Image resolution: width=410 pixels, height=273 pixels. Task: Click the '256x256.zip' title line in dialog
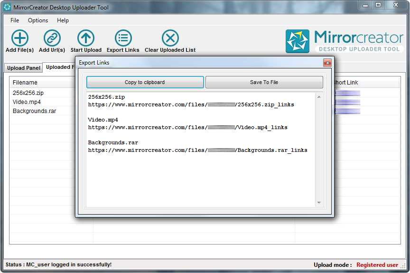(x=106, y=97)
